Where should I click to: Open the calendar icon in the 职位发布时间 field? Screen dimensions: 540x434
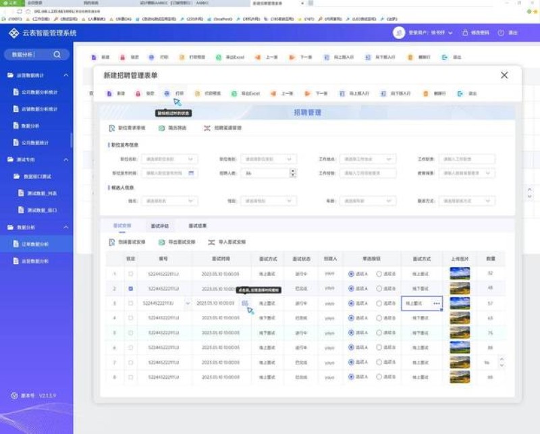[191, 173]
